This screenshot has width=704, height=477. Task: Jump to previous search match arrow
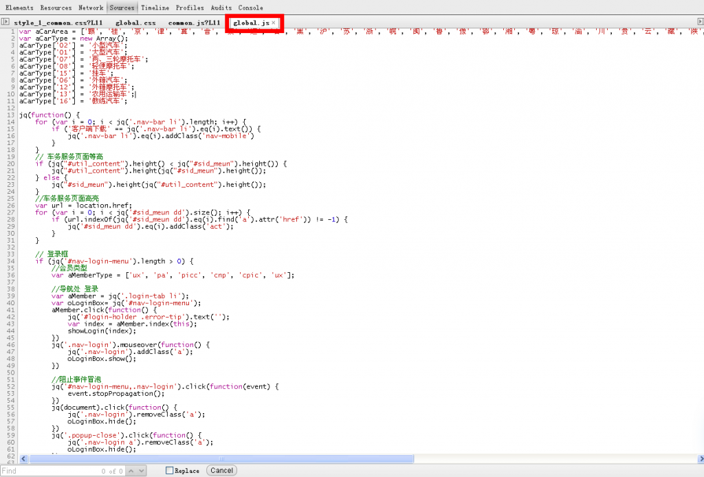tap(131, 471)
